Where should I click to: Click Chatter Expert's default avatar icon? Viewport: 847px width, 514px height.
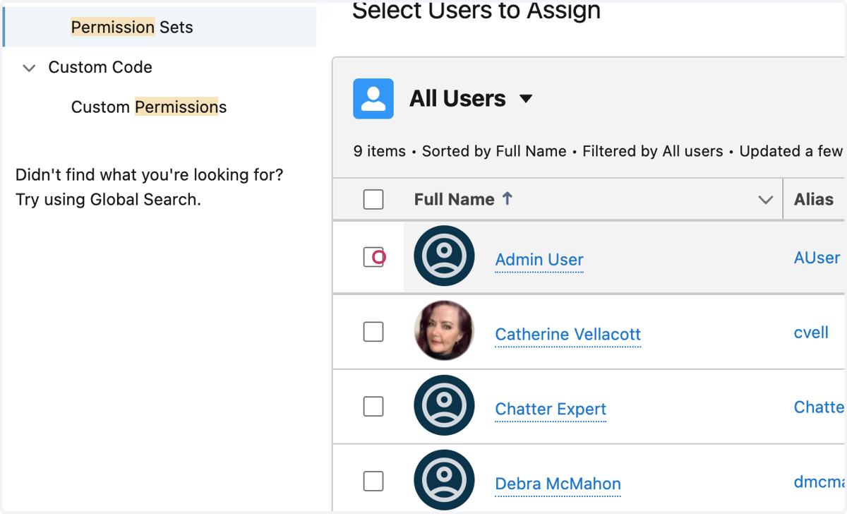444,406
